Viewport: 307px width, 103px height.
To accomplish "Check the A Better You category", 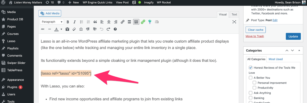I will (x=250, y=78).
